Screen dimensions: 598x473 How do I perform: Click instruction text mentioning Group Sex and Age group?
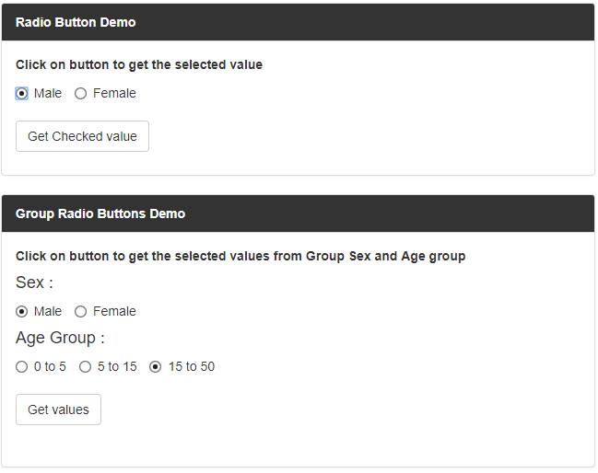tap(240, 256)
